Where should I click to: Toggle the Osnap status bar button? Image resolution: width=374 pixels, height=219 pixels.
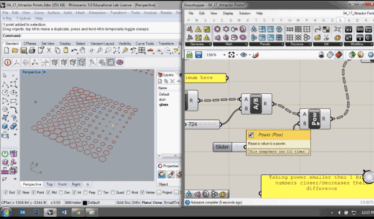click(157, 203)
